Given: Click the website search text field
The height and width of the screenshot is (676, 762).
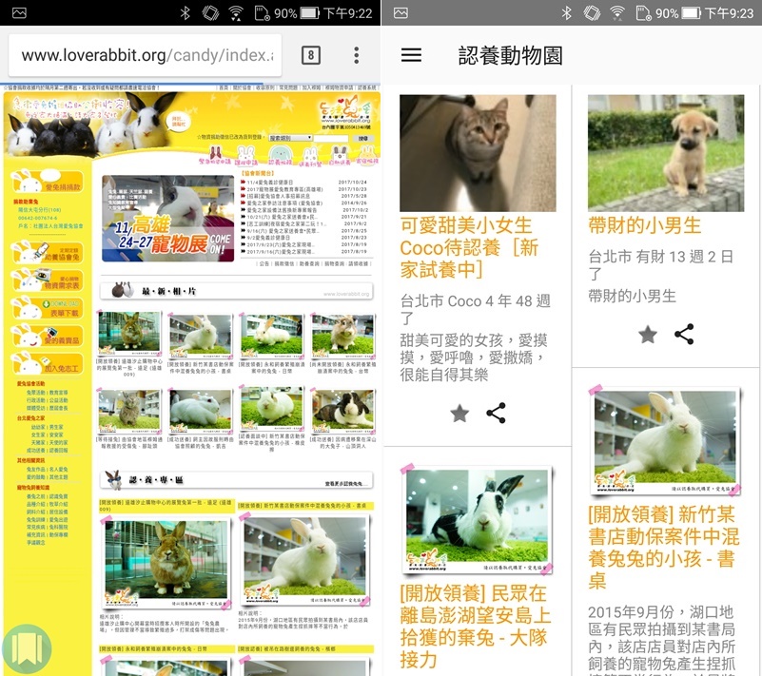Looking at the screenshot, I should (x=331, y=138).
